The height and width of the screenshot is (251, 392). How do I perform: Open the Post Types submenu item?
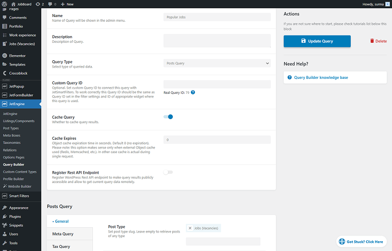pyautogui.click(x=11, y=128)
